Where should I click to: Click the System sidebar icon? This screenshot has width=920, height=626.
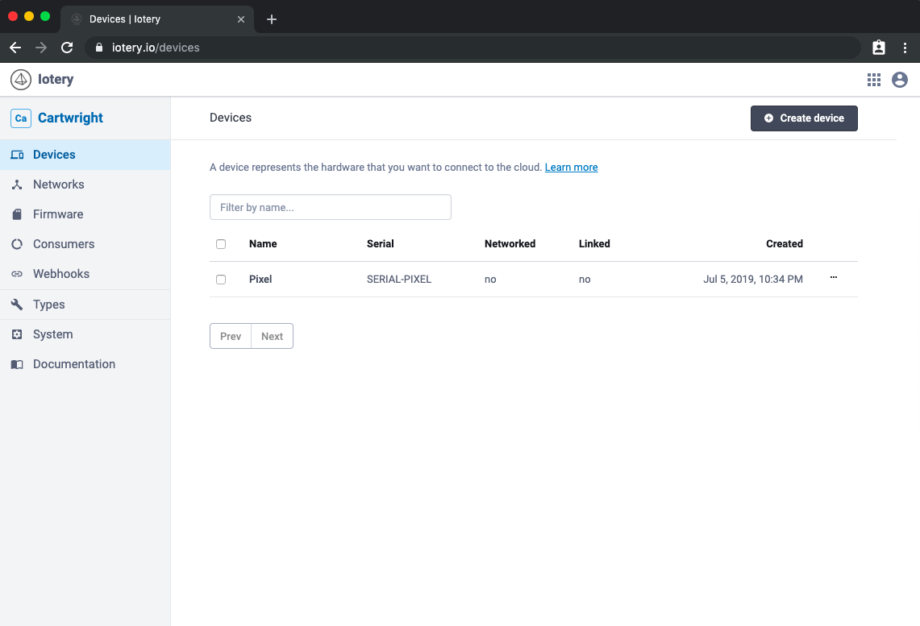pos(17,334)
